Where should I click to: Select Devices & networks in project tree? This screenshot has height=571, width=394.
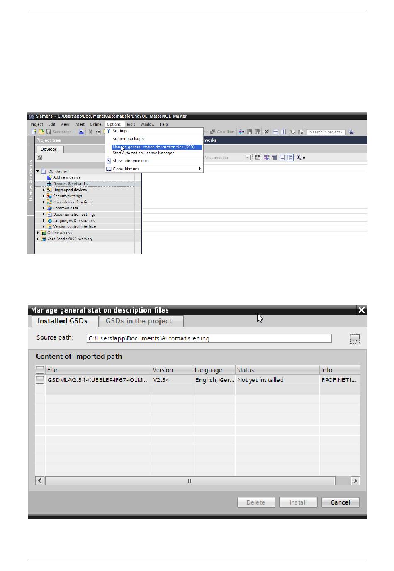[70, 184]
